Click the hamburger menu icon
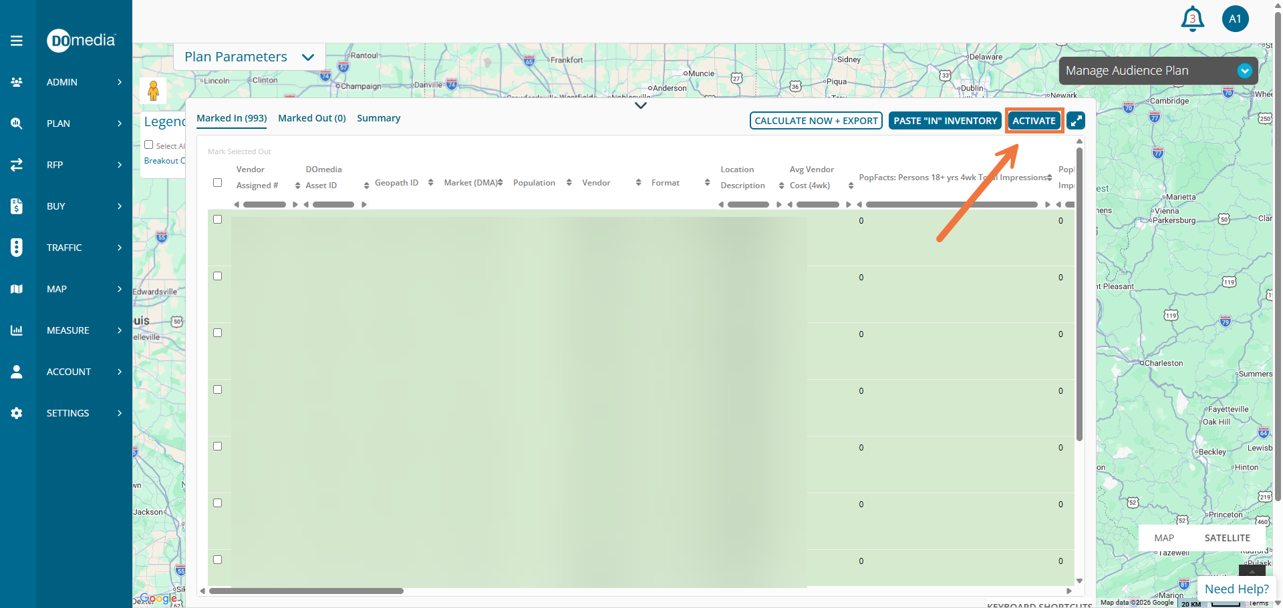The image size is (1283, 608). pos(17,41)
